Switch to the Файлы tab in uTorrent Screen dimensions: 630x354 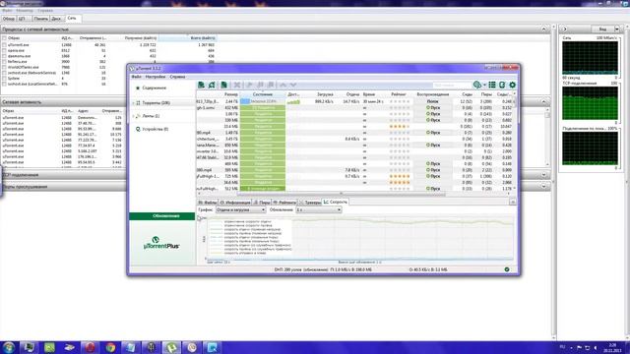[208, 203]
